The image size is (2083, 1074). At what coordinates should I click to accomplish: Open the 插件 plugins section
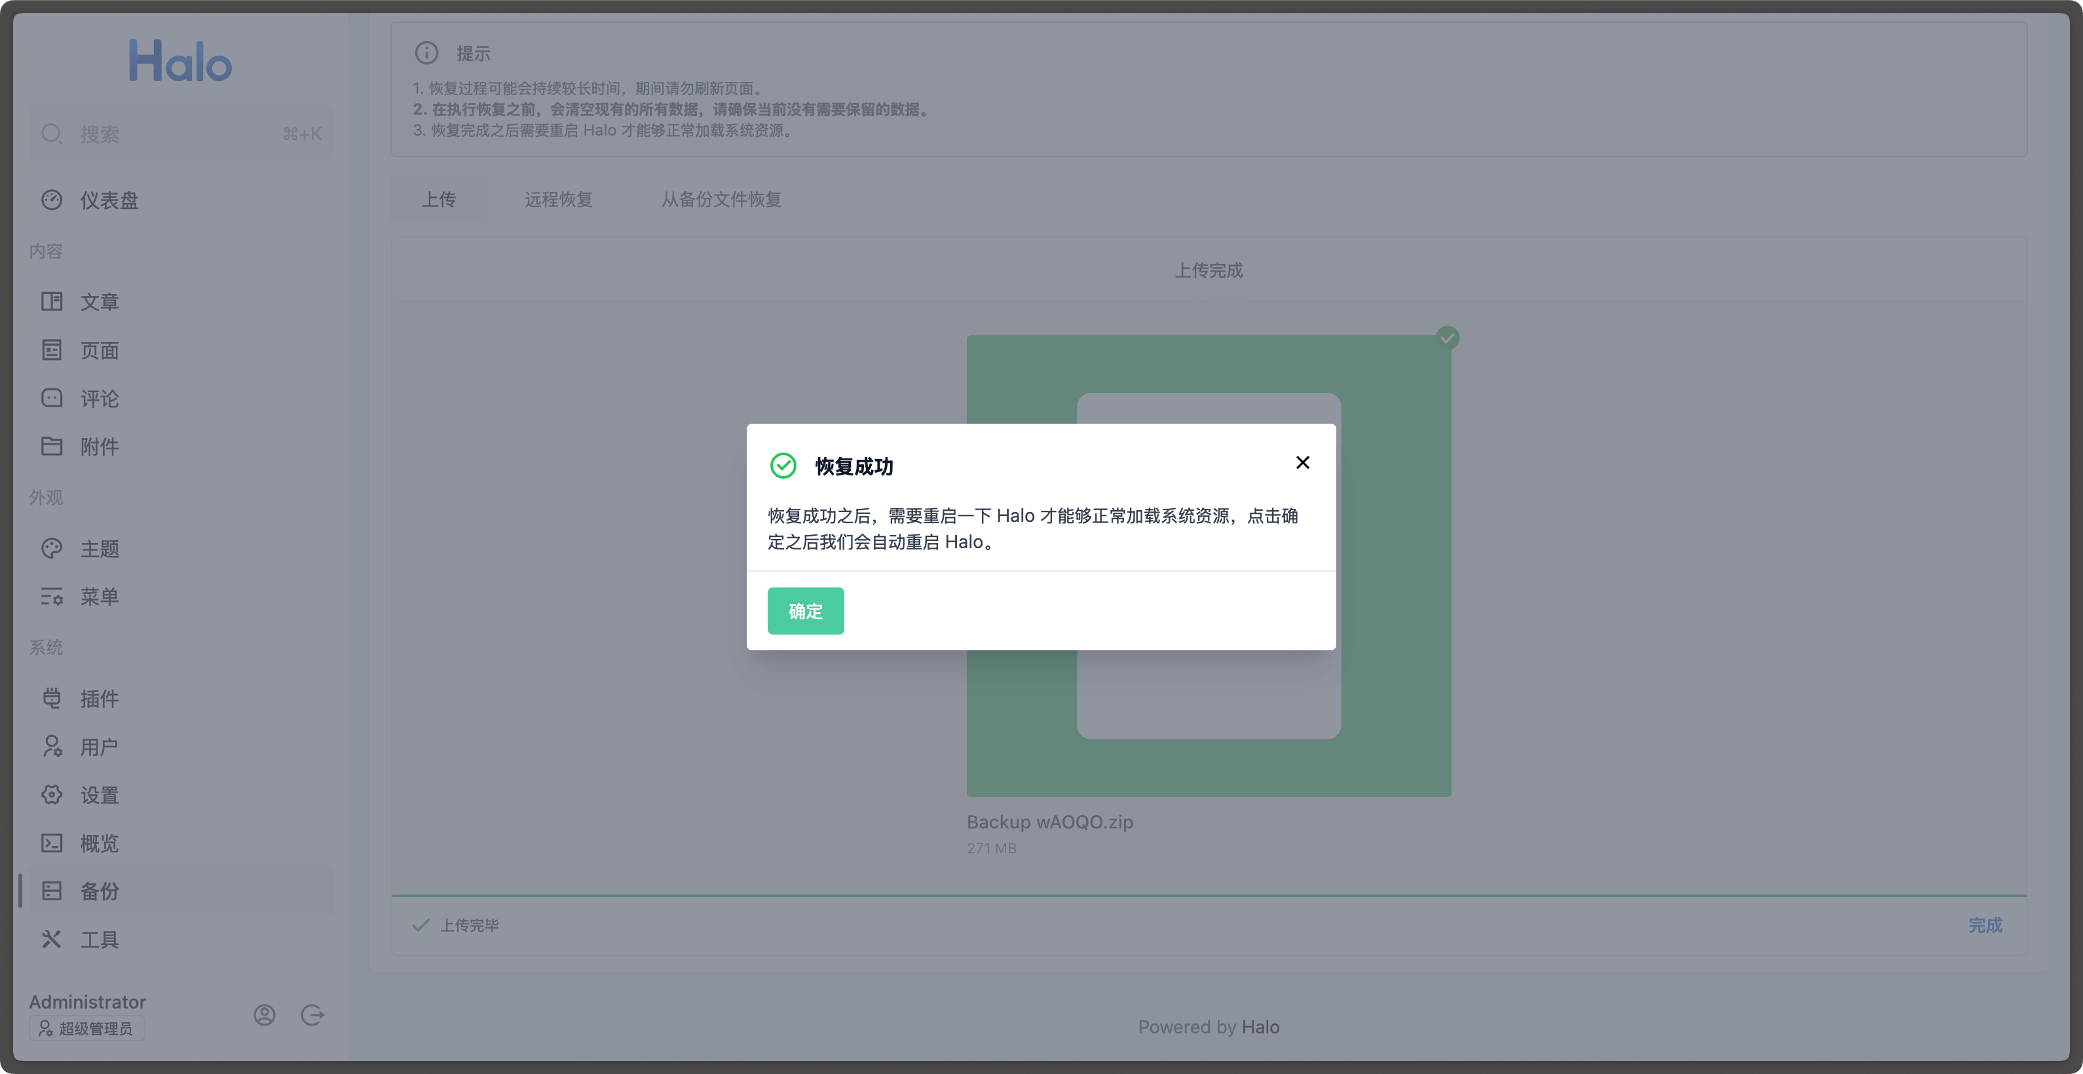[x=52, y=697]
